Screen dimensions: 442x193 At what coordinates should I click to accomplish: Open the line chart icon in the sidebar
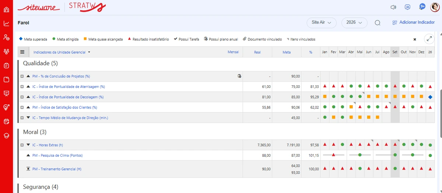point(6,23)
